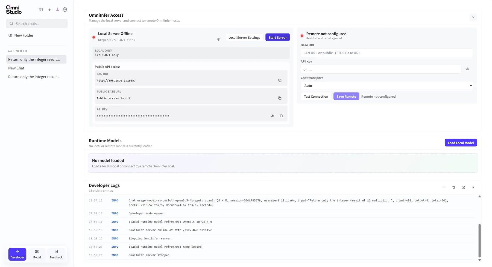Click Load Local Model

point(461,143)
